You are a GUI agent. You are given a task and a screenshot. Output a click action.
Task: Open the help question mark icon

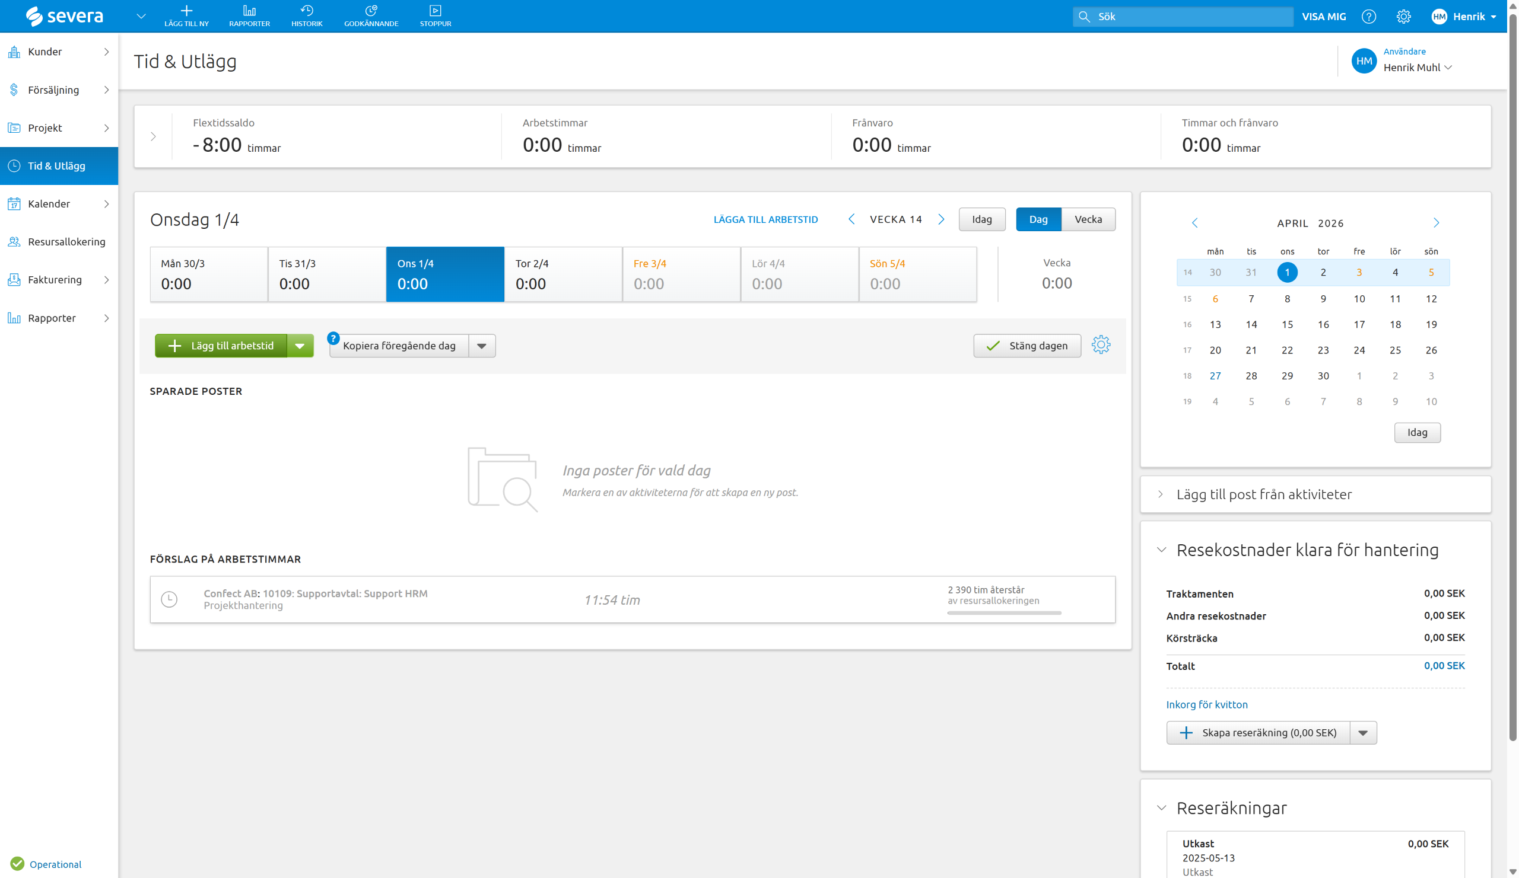pos(1368,16)
